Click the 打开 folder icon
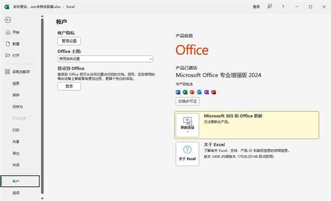Image resolution: width=331 pixels, height=201 pixels. (8, 56)
